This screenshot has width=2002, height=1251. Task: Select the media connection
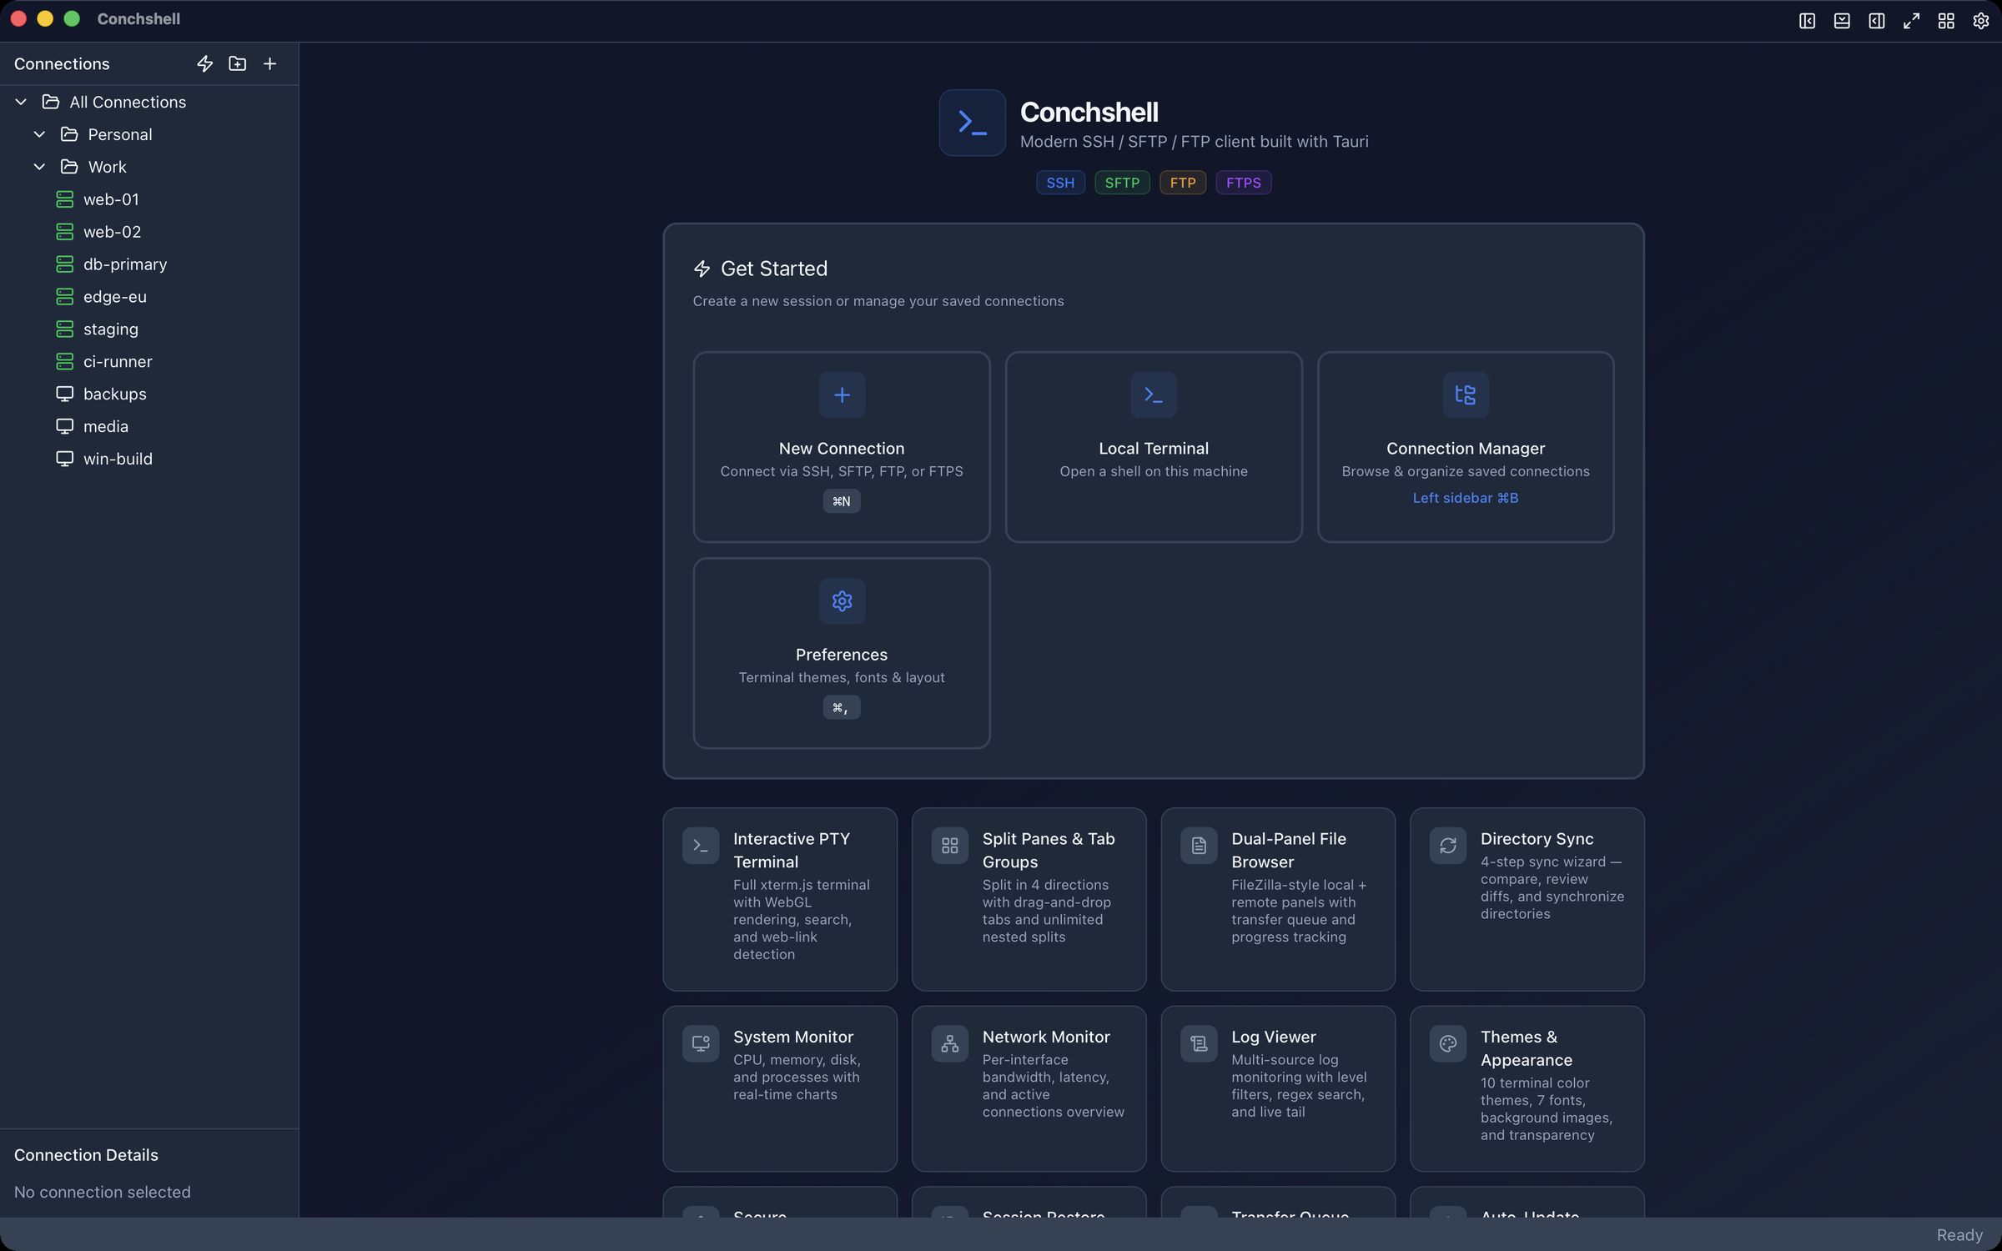pos(149,426)
